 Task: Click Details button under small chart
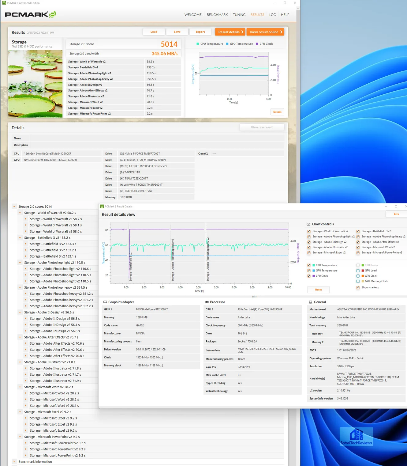(x=277, y=112)
